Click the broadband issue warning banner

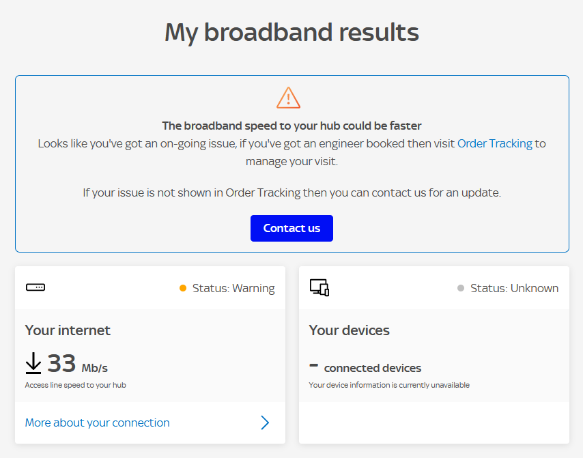coord(291,164)
